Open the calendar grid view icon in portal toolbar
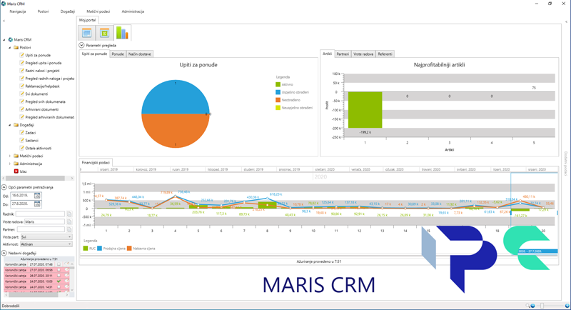The width and height of the screenshot is (571, 310). (86, 33)
